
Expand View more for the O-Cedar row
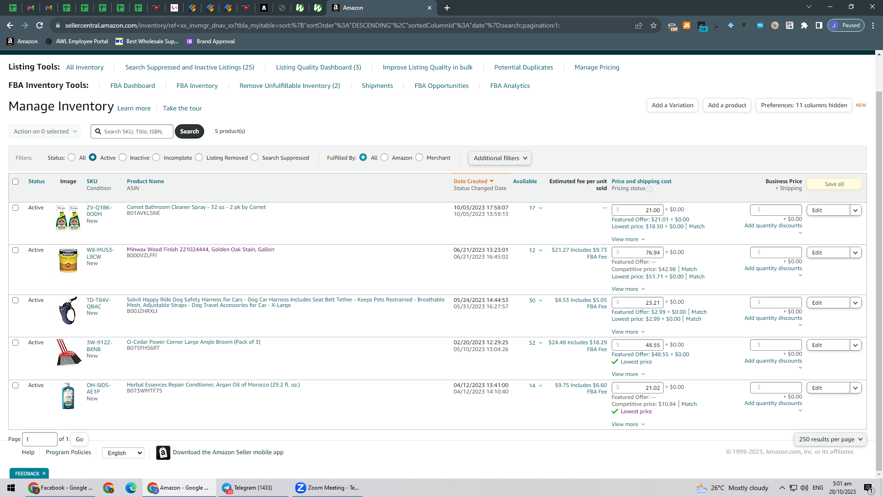click(x=628, y=374)
